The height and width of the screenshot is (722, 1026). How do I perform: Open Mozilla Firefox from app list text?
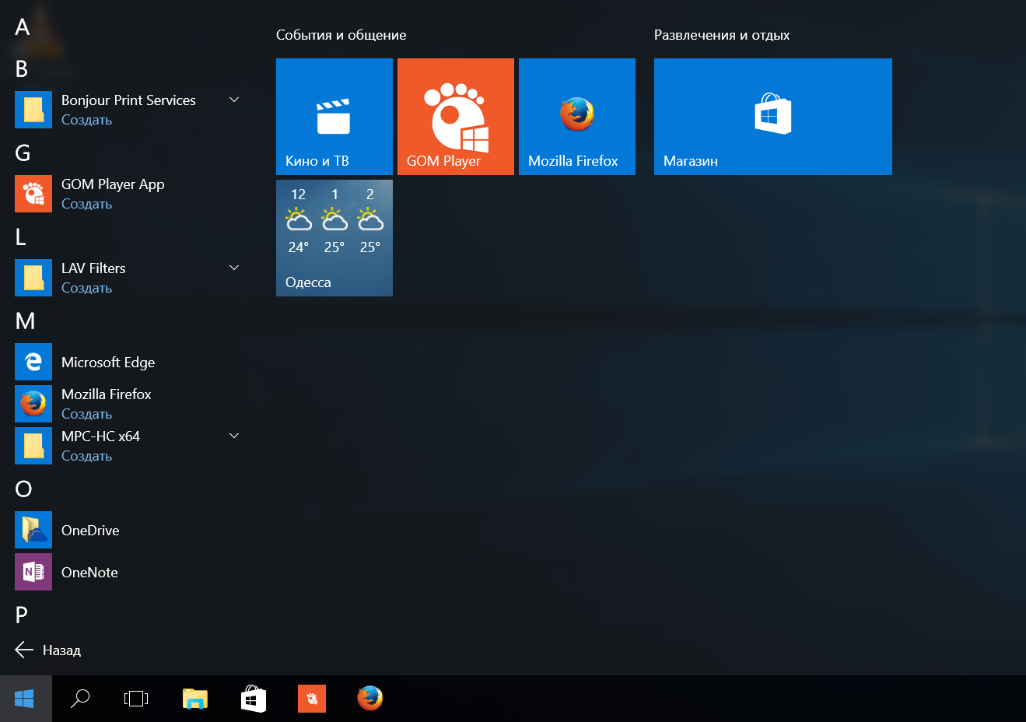coord(107,394)
